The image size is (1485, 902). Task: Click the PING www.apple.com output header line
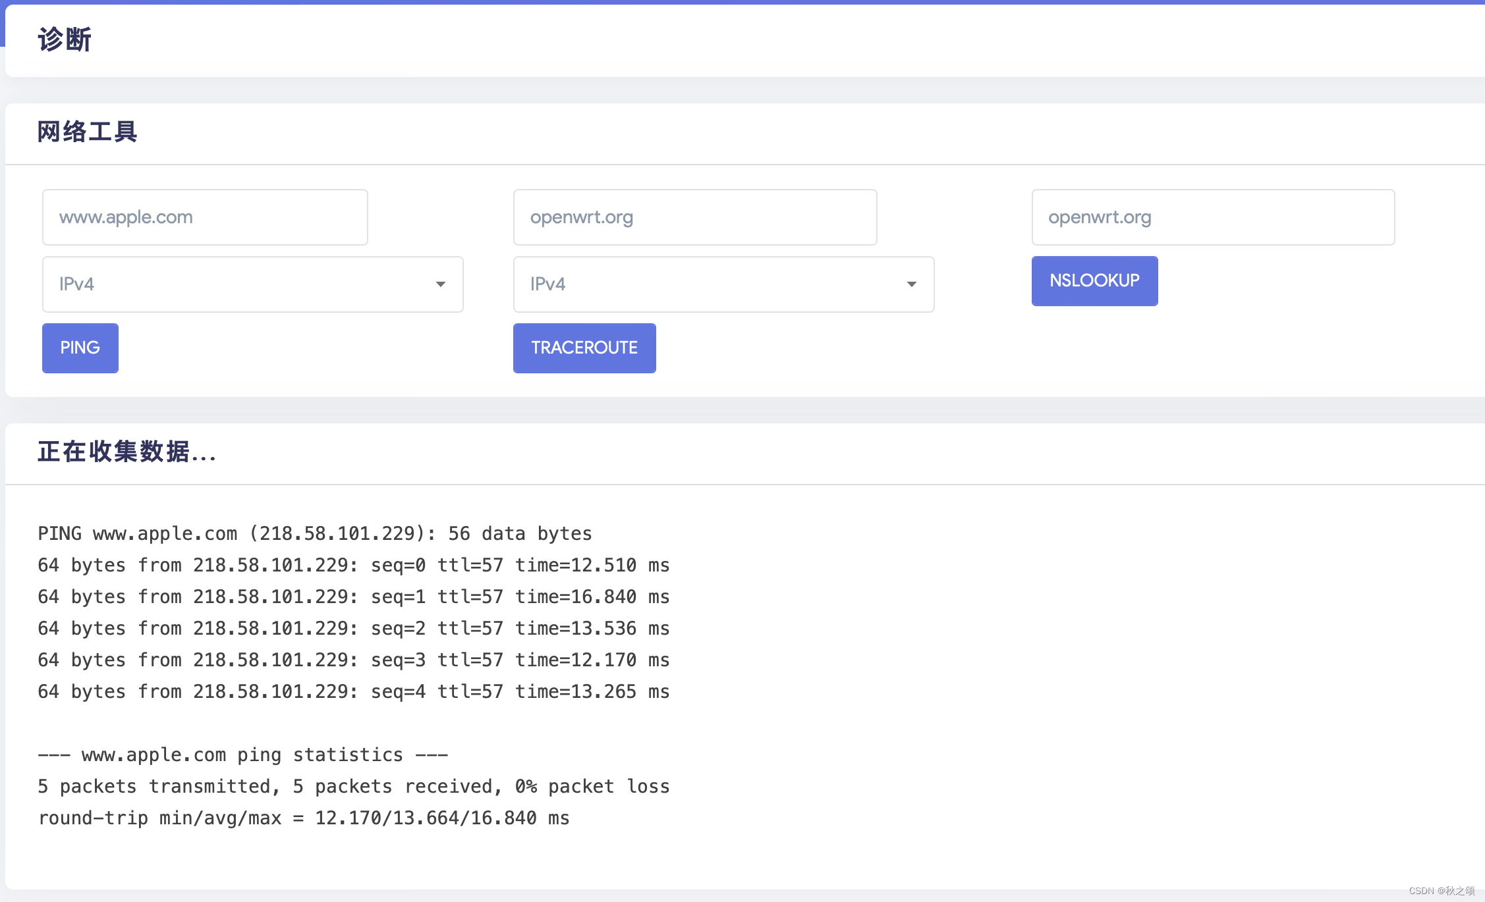pos(314,533)
